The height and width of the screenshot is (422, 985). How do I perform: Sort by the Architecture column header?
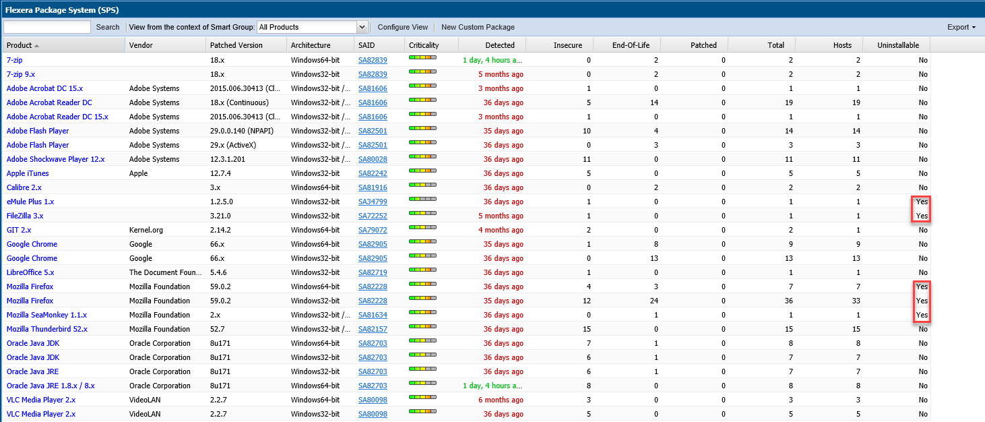[321, 45]
